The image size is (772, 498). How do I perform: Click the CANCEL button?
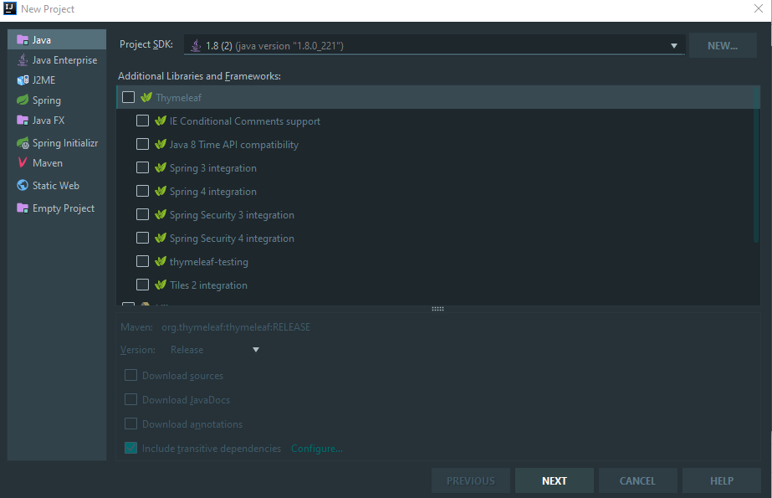[637, 480]
